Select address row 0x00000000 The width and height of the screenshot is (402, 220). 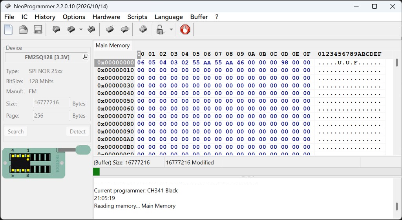point(116,63)
